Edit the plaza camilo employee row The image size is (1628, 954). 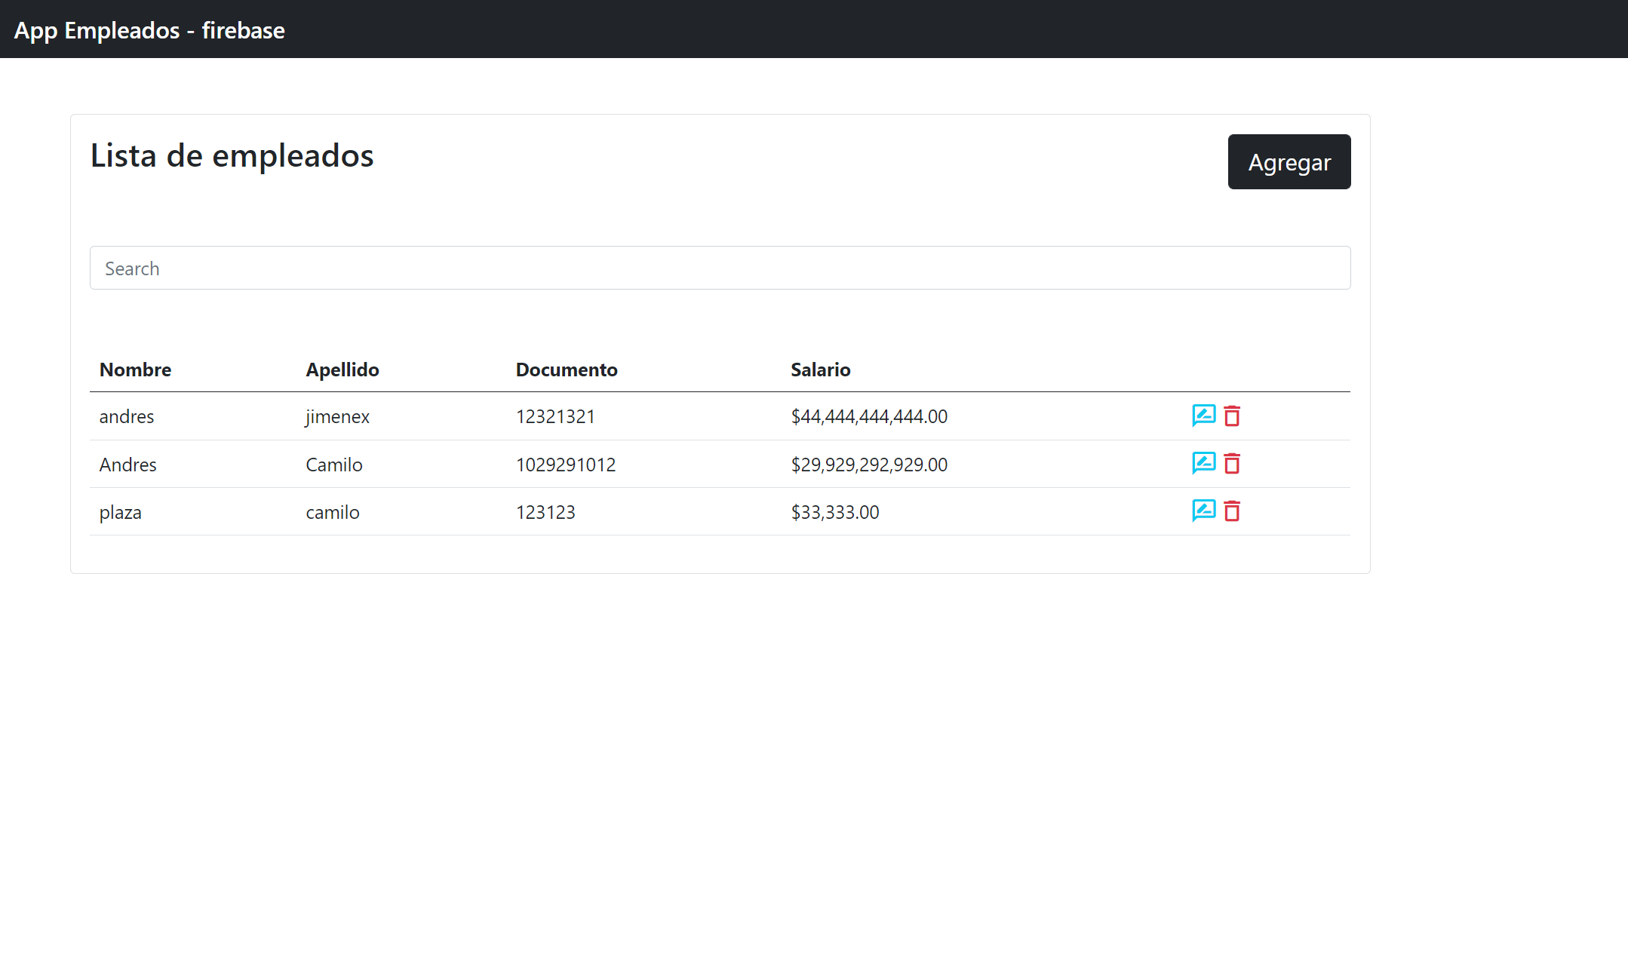[x=1203, y=511]
